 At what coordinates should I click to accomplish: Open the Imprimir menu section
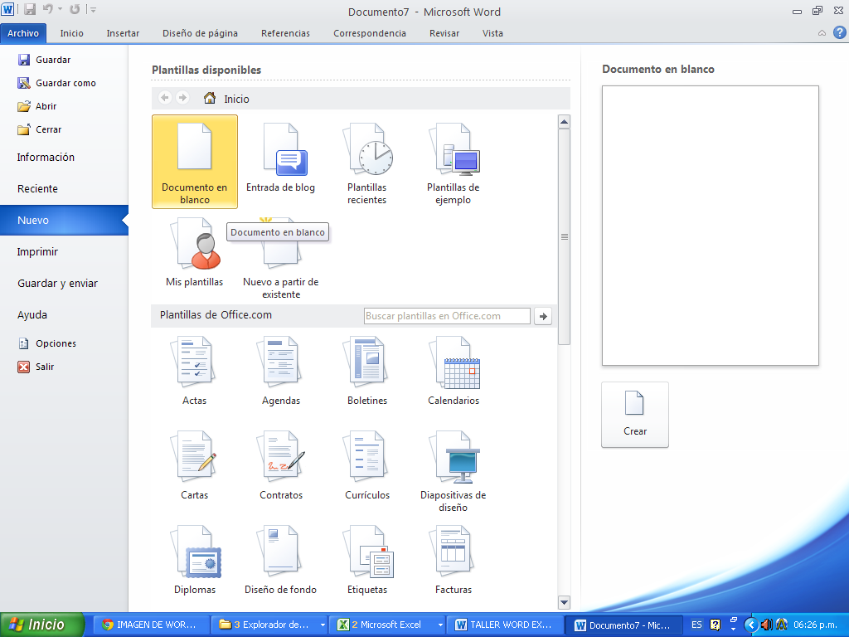pyautogui.click(x=38, y=252)
